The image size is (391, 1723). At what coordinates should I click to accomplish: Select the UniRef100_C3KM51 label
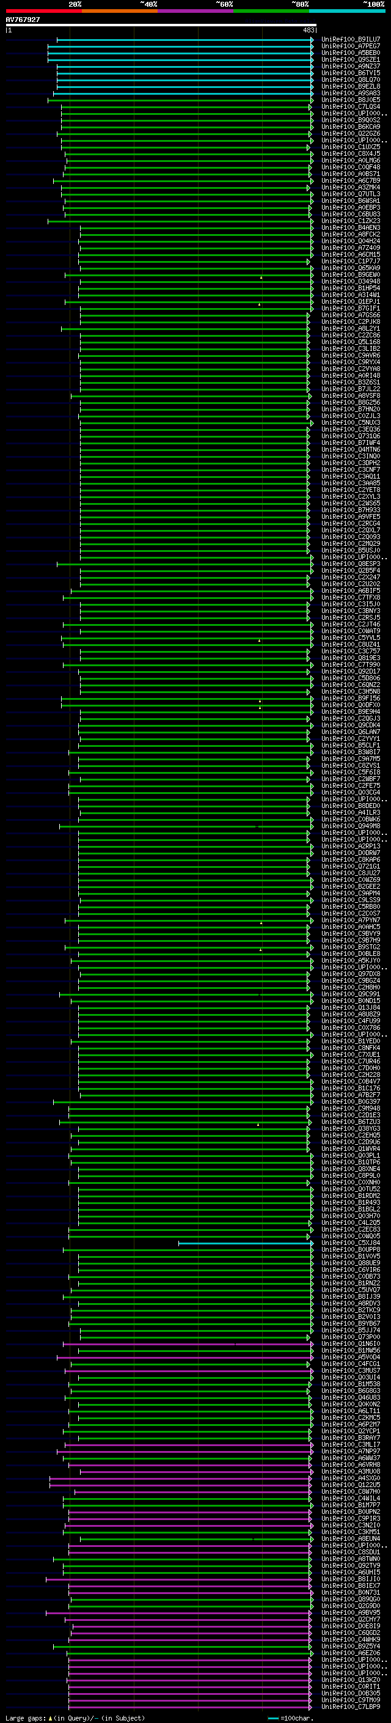pyautogui.click(x=350, y=1532)
